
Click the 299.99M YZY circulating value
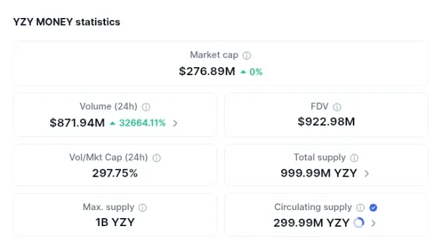click(312, 223)
